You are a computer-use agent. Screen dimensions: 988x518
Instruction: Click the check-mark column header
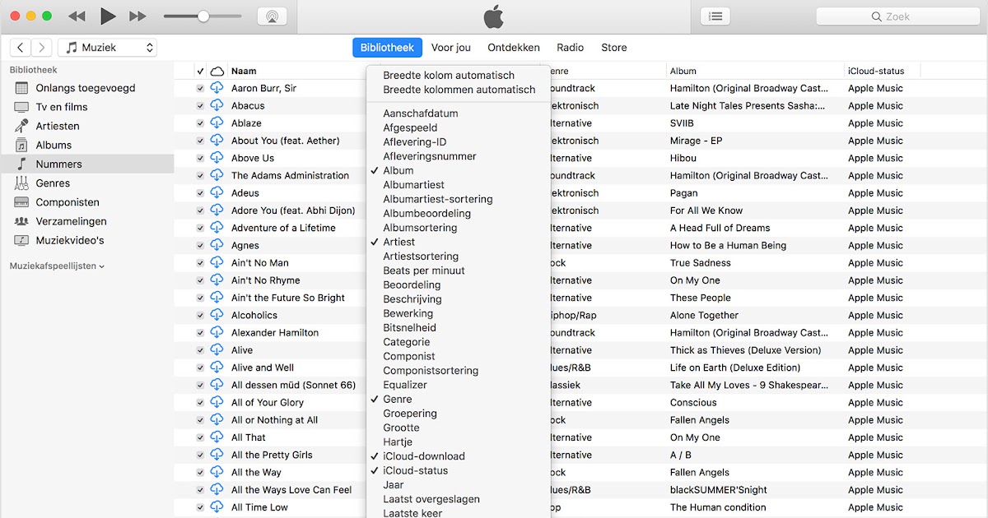pos(200,71)
